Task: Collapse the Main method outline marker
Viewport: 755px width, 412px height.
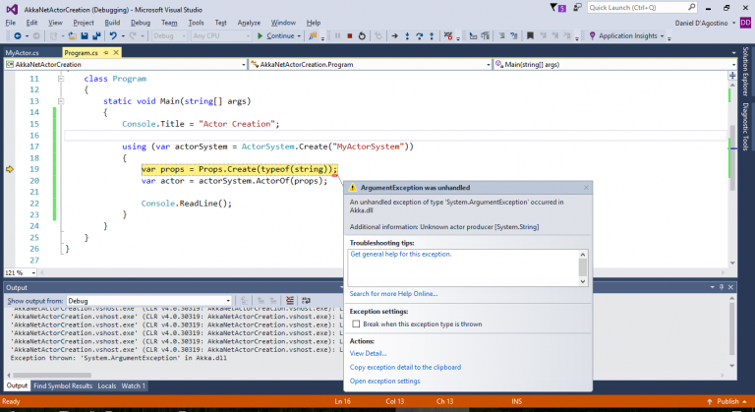Action: coord(61,101)
